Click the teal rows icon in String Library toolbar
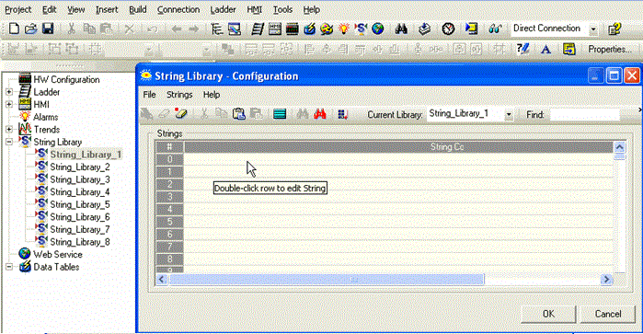Screen dimensions: 643x334 [x=280, y=114]
